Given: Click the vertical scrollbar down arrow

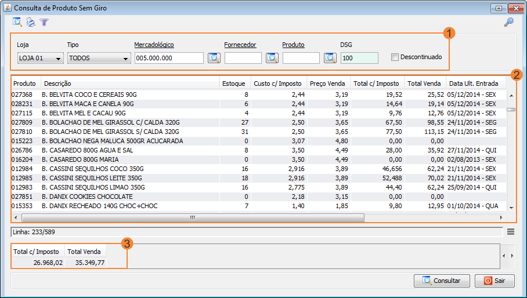Looking at the screenshot, I should 511,208.
